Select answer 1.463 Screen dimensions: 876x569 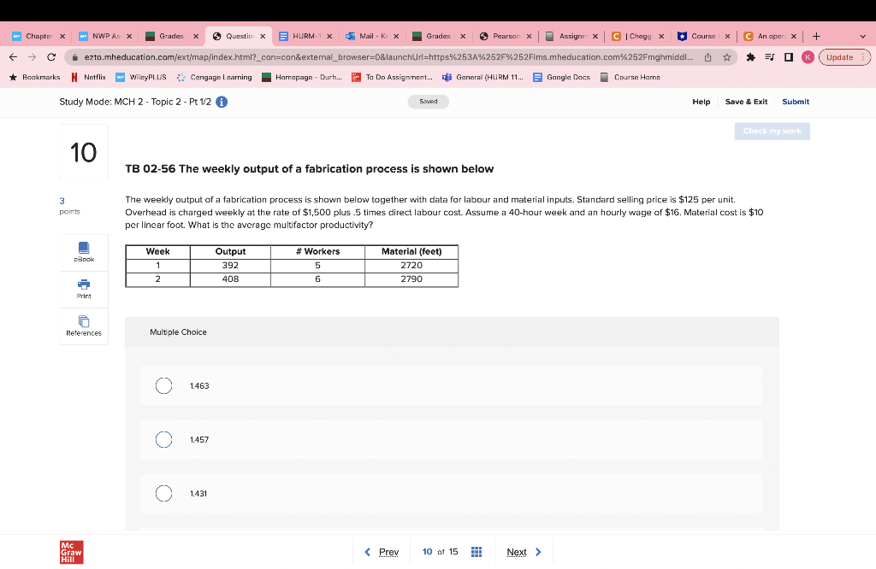163,385
